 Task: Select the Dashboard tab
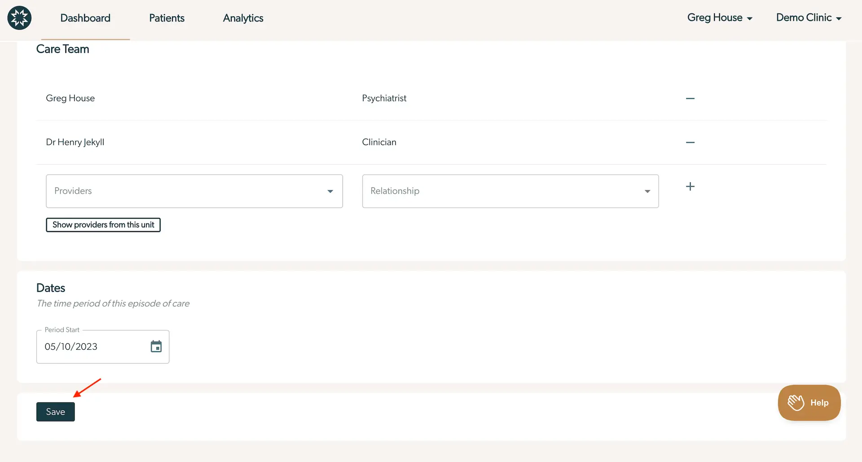(85, 18)
